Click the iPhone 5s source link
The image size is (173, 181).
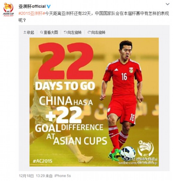coord(63,176)
